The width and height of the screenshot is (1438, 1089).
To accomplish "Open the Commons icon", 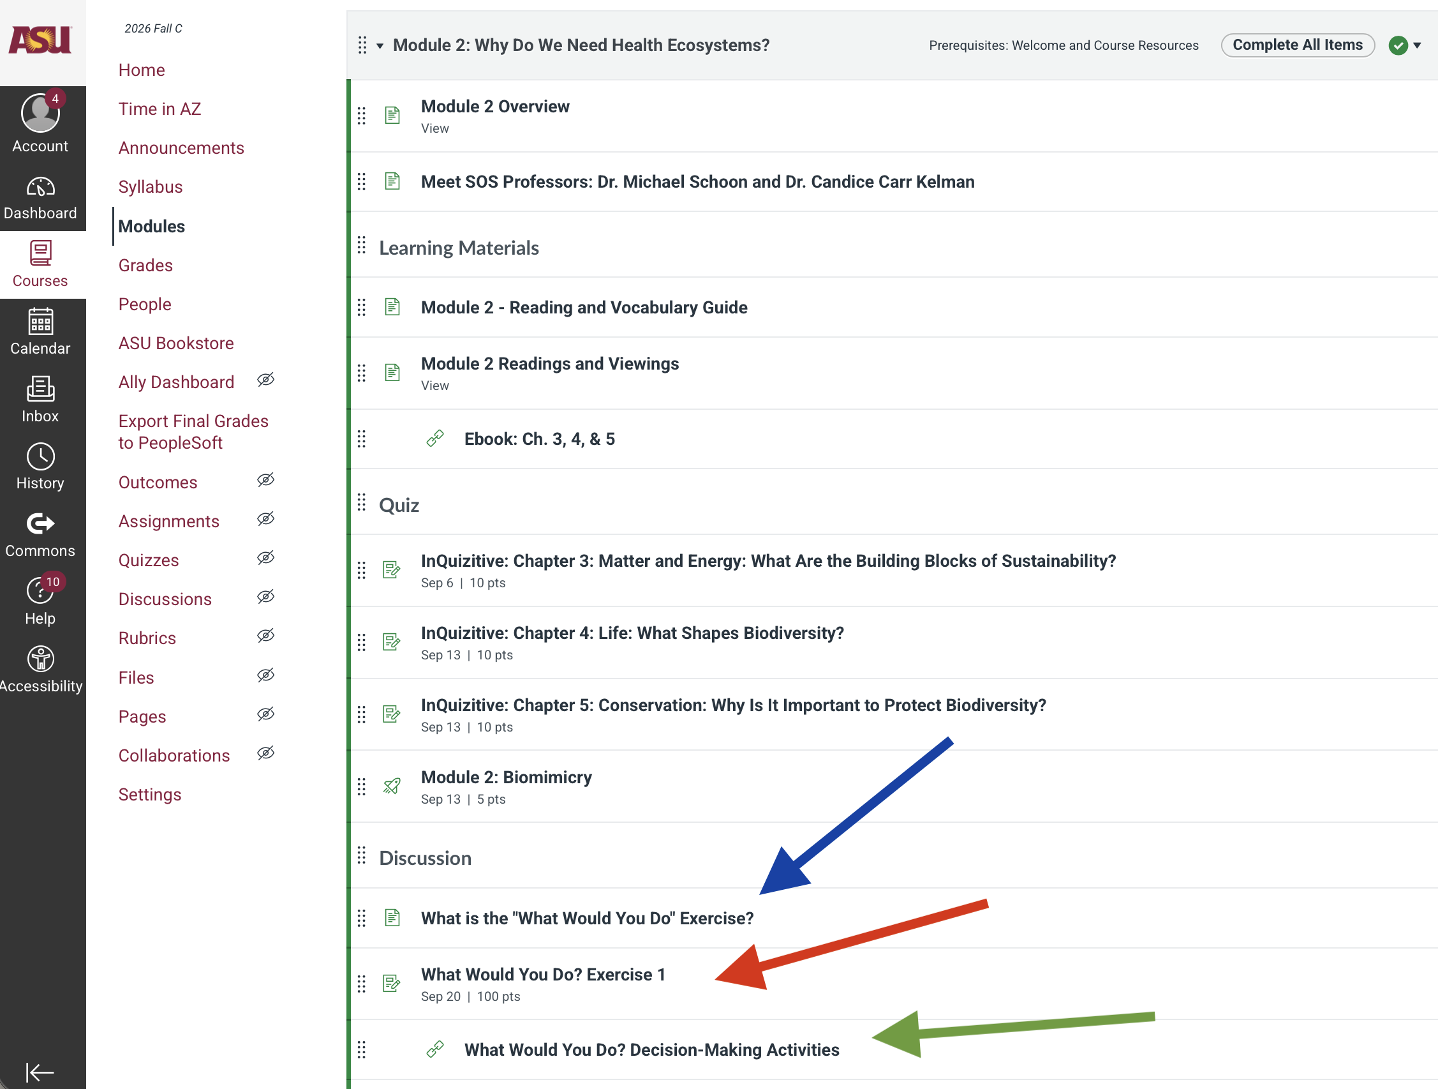I will click(x=40, y=536).
